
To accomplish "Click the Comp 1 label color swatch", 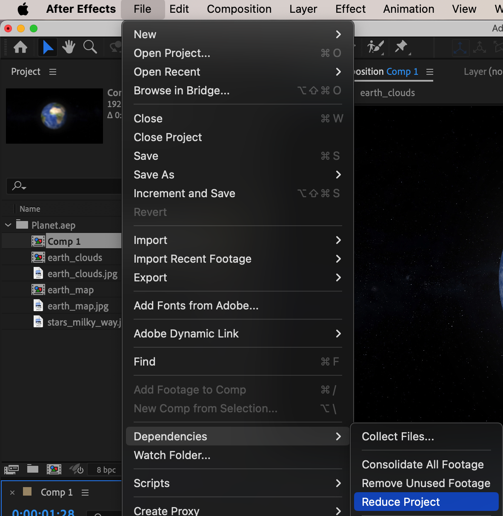I will [x=27, y=492].
